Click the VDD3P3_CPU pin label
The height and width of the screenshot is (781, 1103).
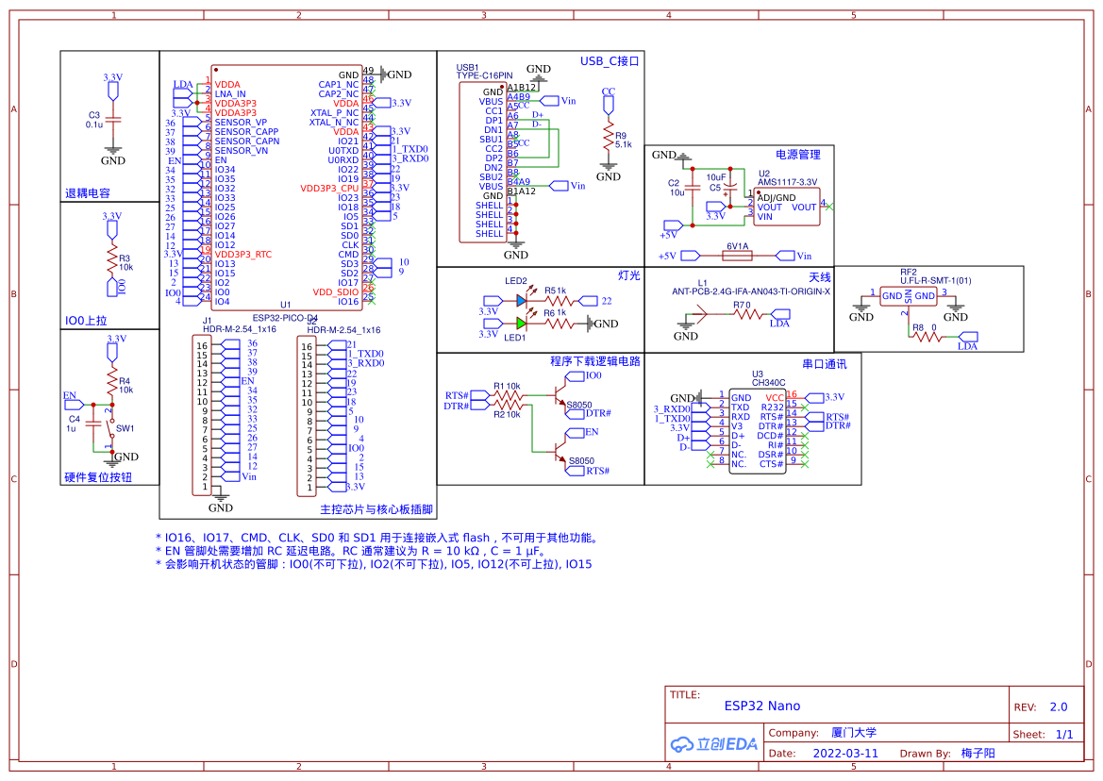[x=329, y=189]
